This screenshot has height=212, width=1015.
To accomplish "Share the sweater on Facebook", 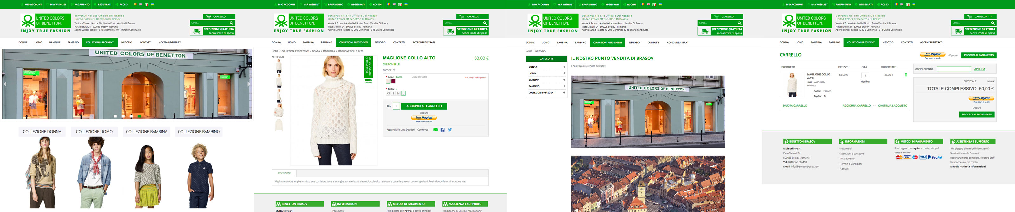I will coord(442,129).
